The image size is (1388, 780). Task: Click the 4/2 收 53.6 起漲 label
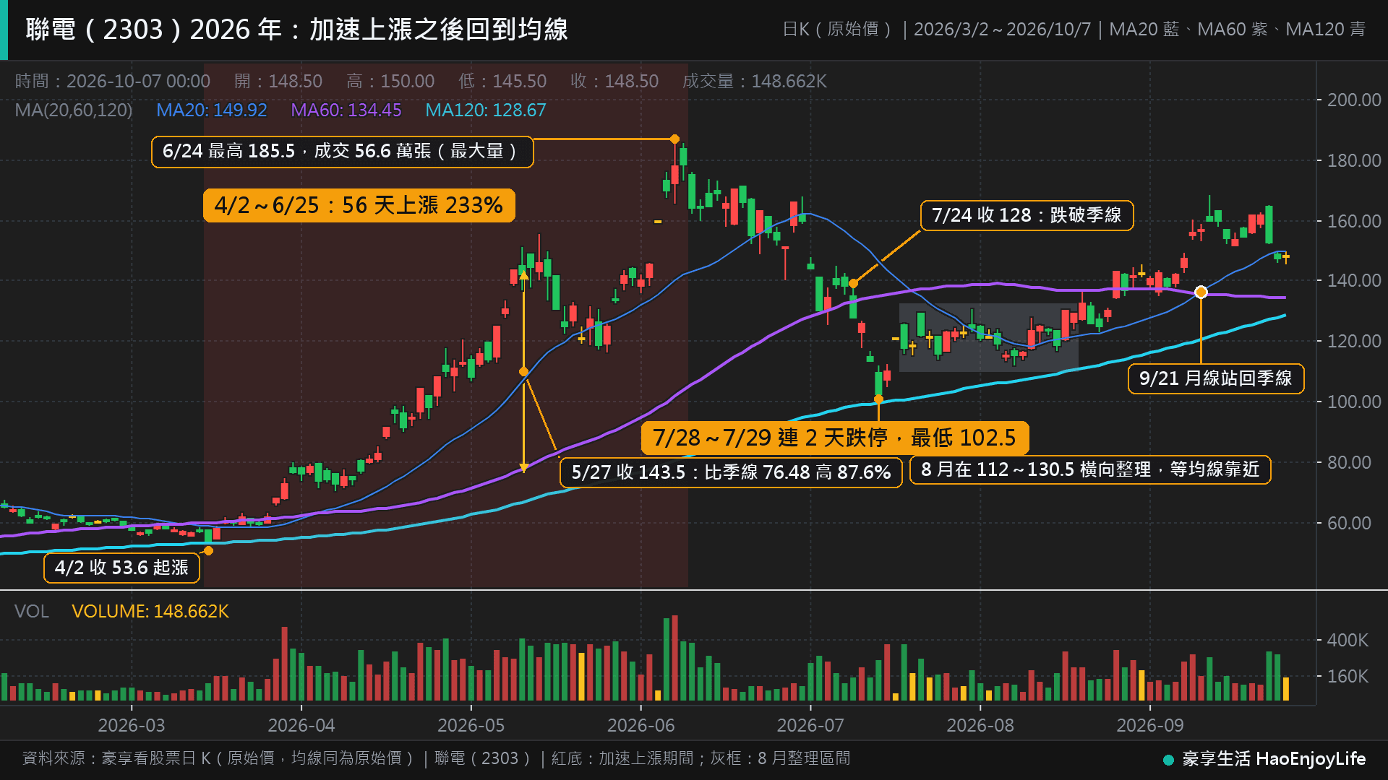[122, 568]
